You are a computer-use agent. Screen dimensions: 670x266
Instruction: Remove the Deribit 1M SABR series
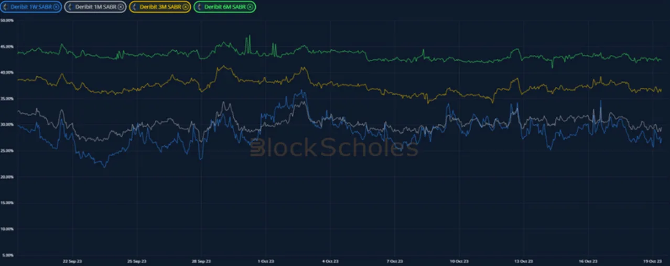(x=121, y=7)
